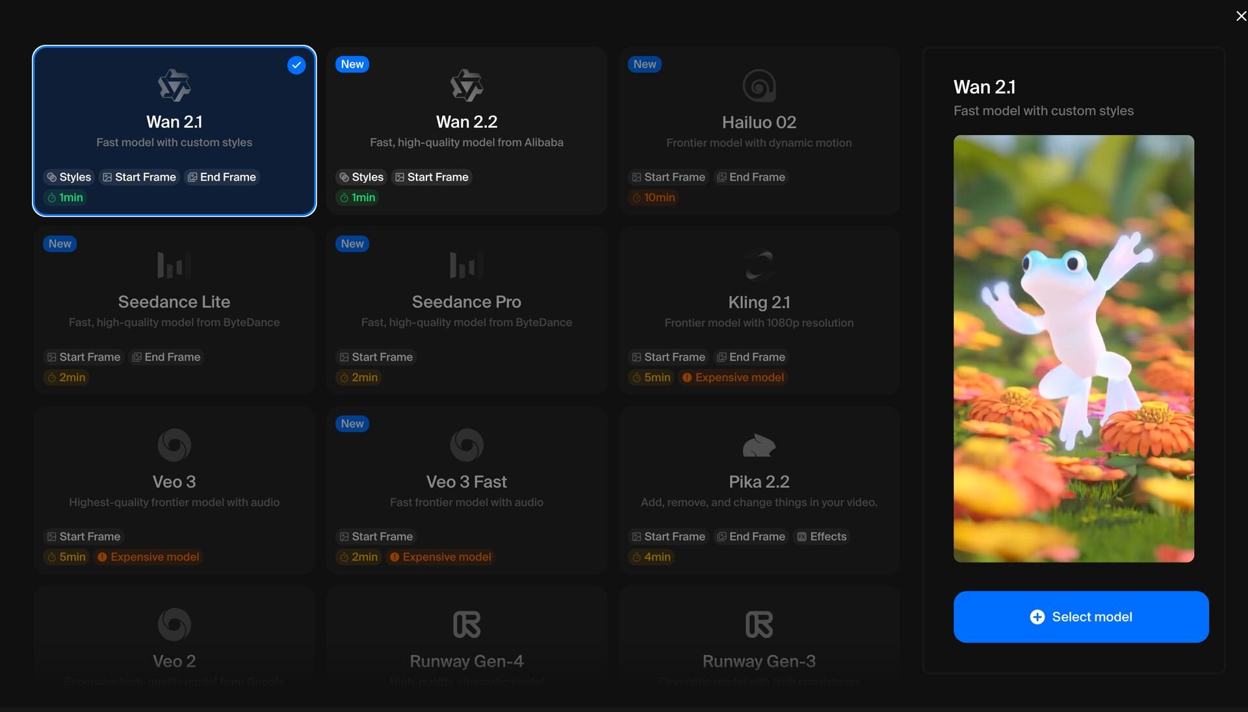Click the New badge on Hailuo 02
The width and height of the screenshot is (1248, 712).
click(x=645, y=64)
